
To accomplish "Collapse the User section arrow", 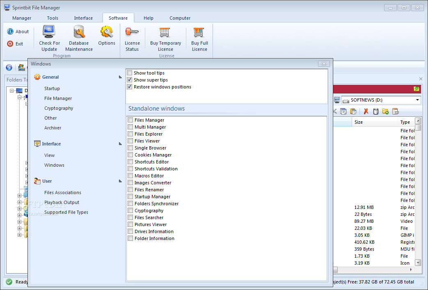I will click(x=120, y=181).
